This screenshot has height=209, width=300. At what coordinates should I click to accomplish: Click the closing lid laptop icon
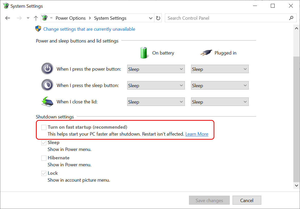(x=47, y=102)
